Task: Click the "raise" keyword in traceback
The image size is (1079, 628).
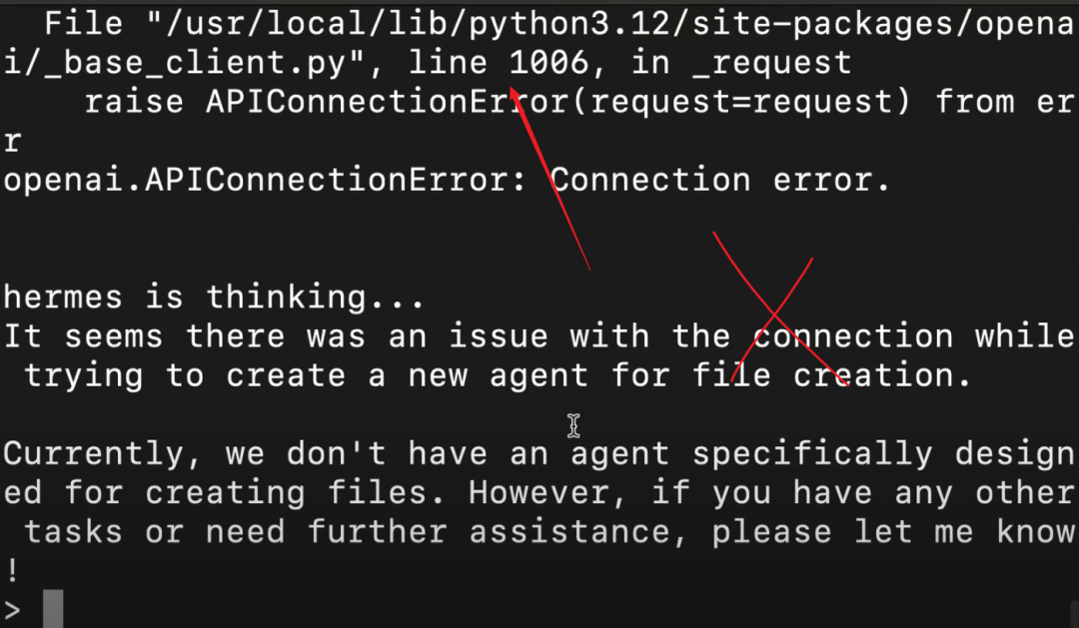Action: pos(134,102)
